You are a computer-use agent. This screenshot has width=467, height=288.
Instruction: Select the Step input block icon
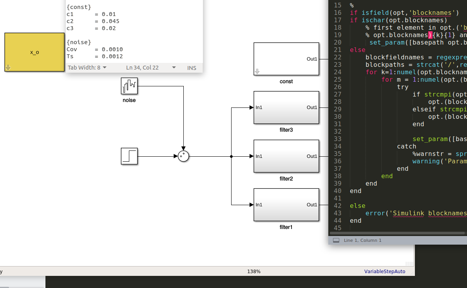129,156
